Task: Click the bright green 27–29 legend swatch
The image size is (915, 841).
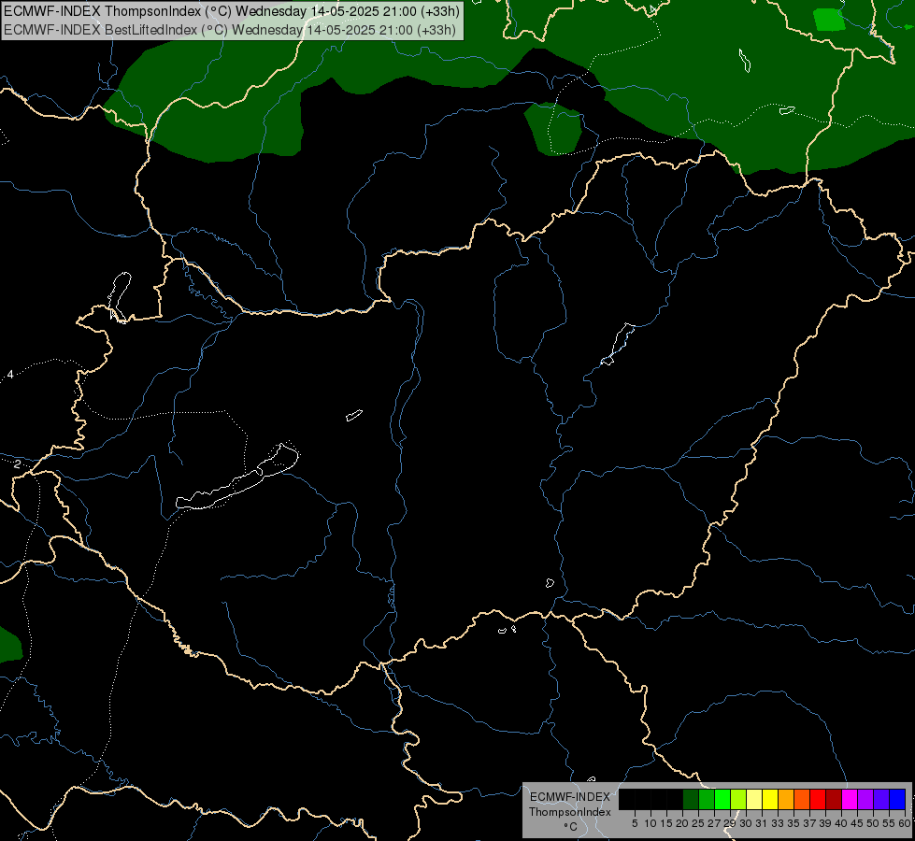Action: (722, 800)
